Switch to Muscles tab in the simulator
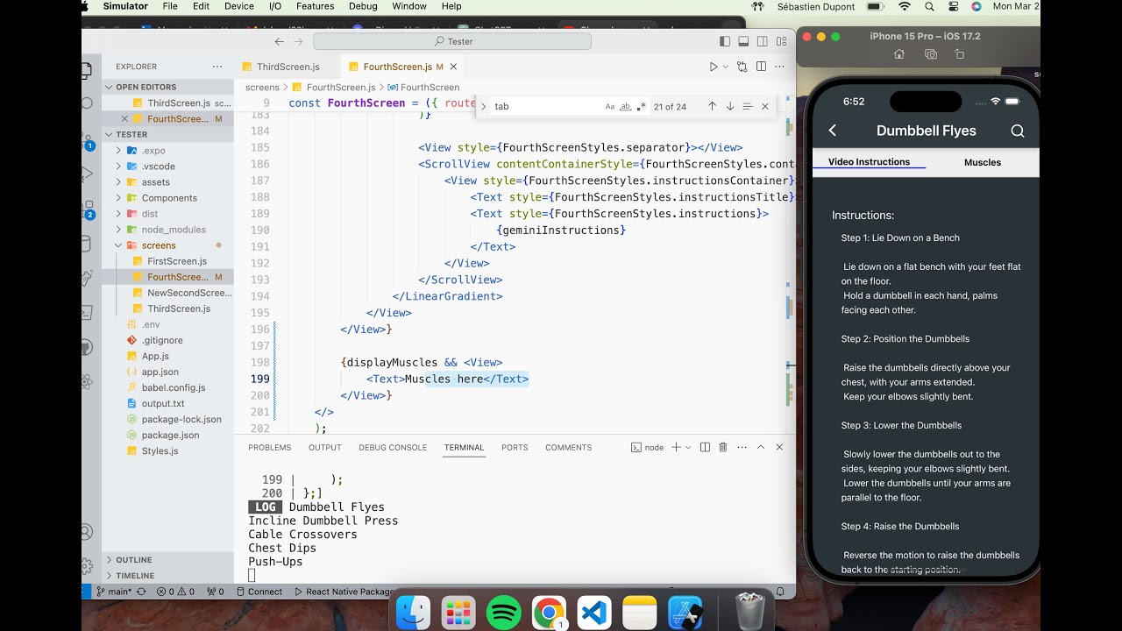This screenshot has height=631, width=1122. pos(983,162)
